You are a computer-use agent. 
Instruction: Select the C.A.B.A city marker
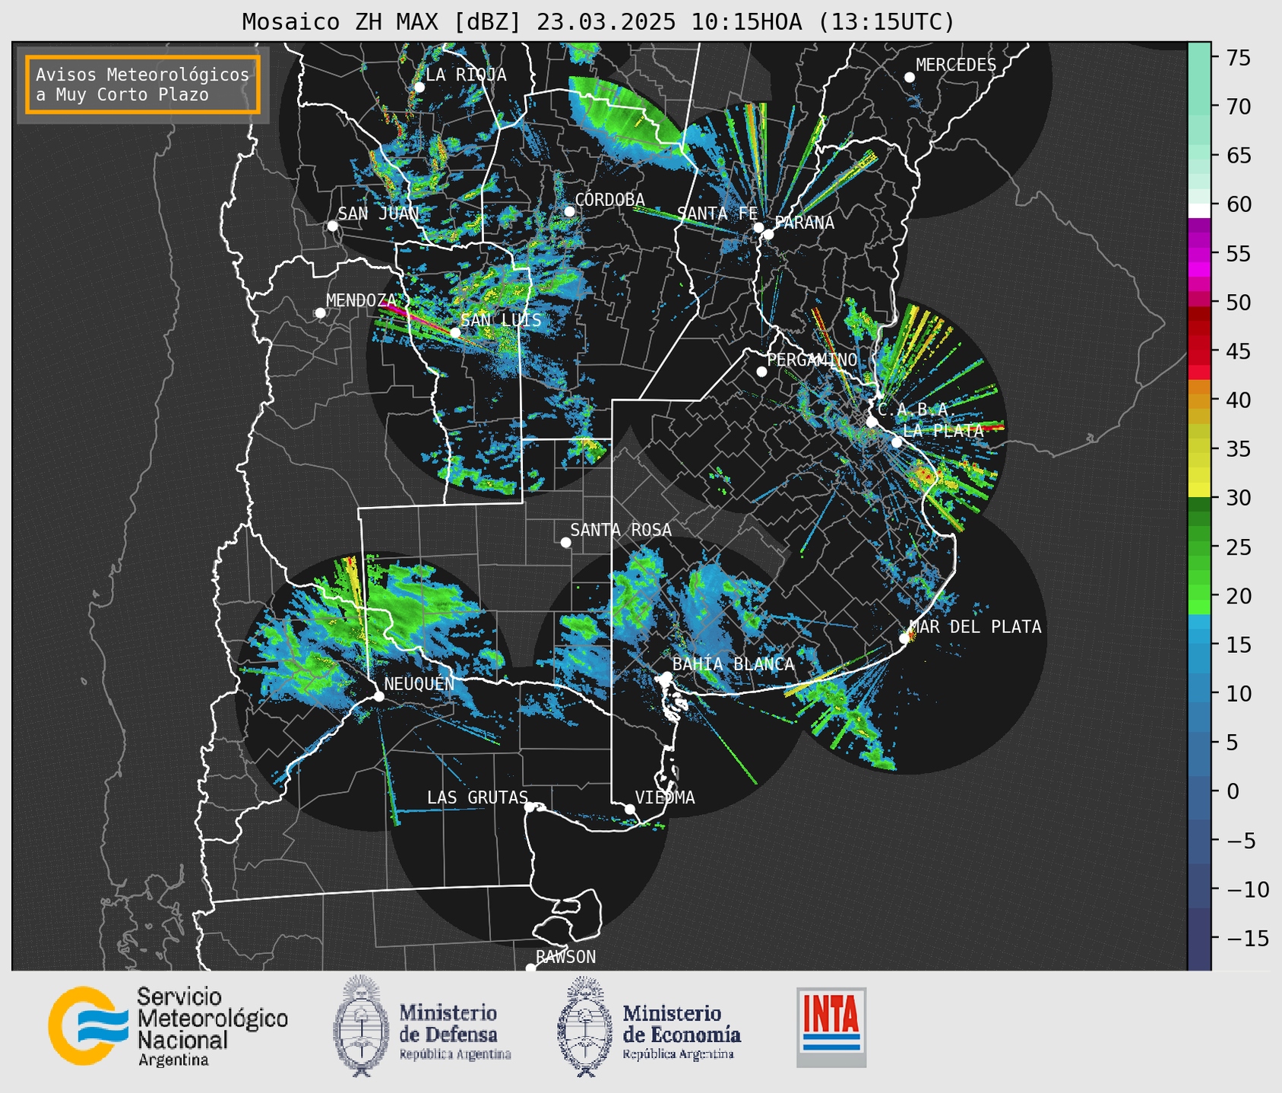(x=872, y=422)
